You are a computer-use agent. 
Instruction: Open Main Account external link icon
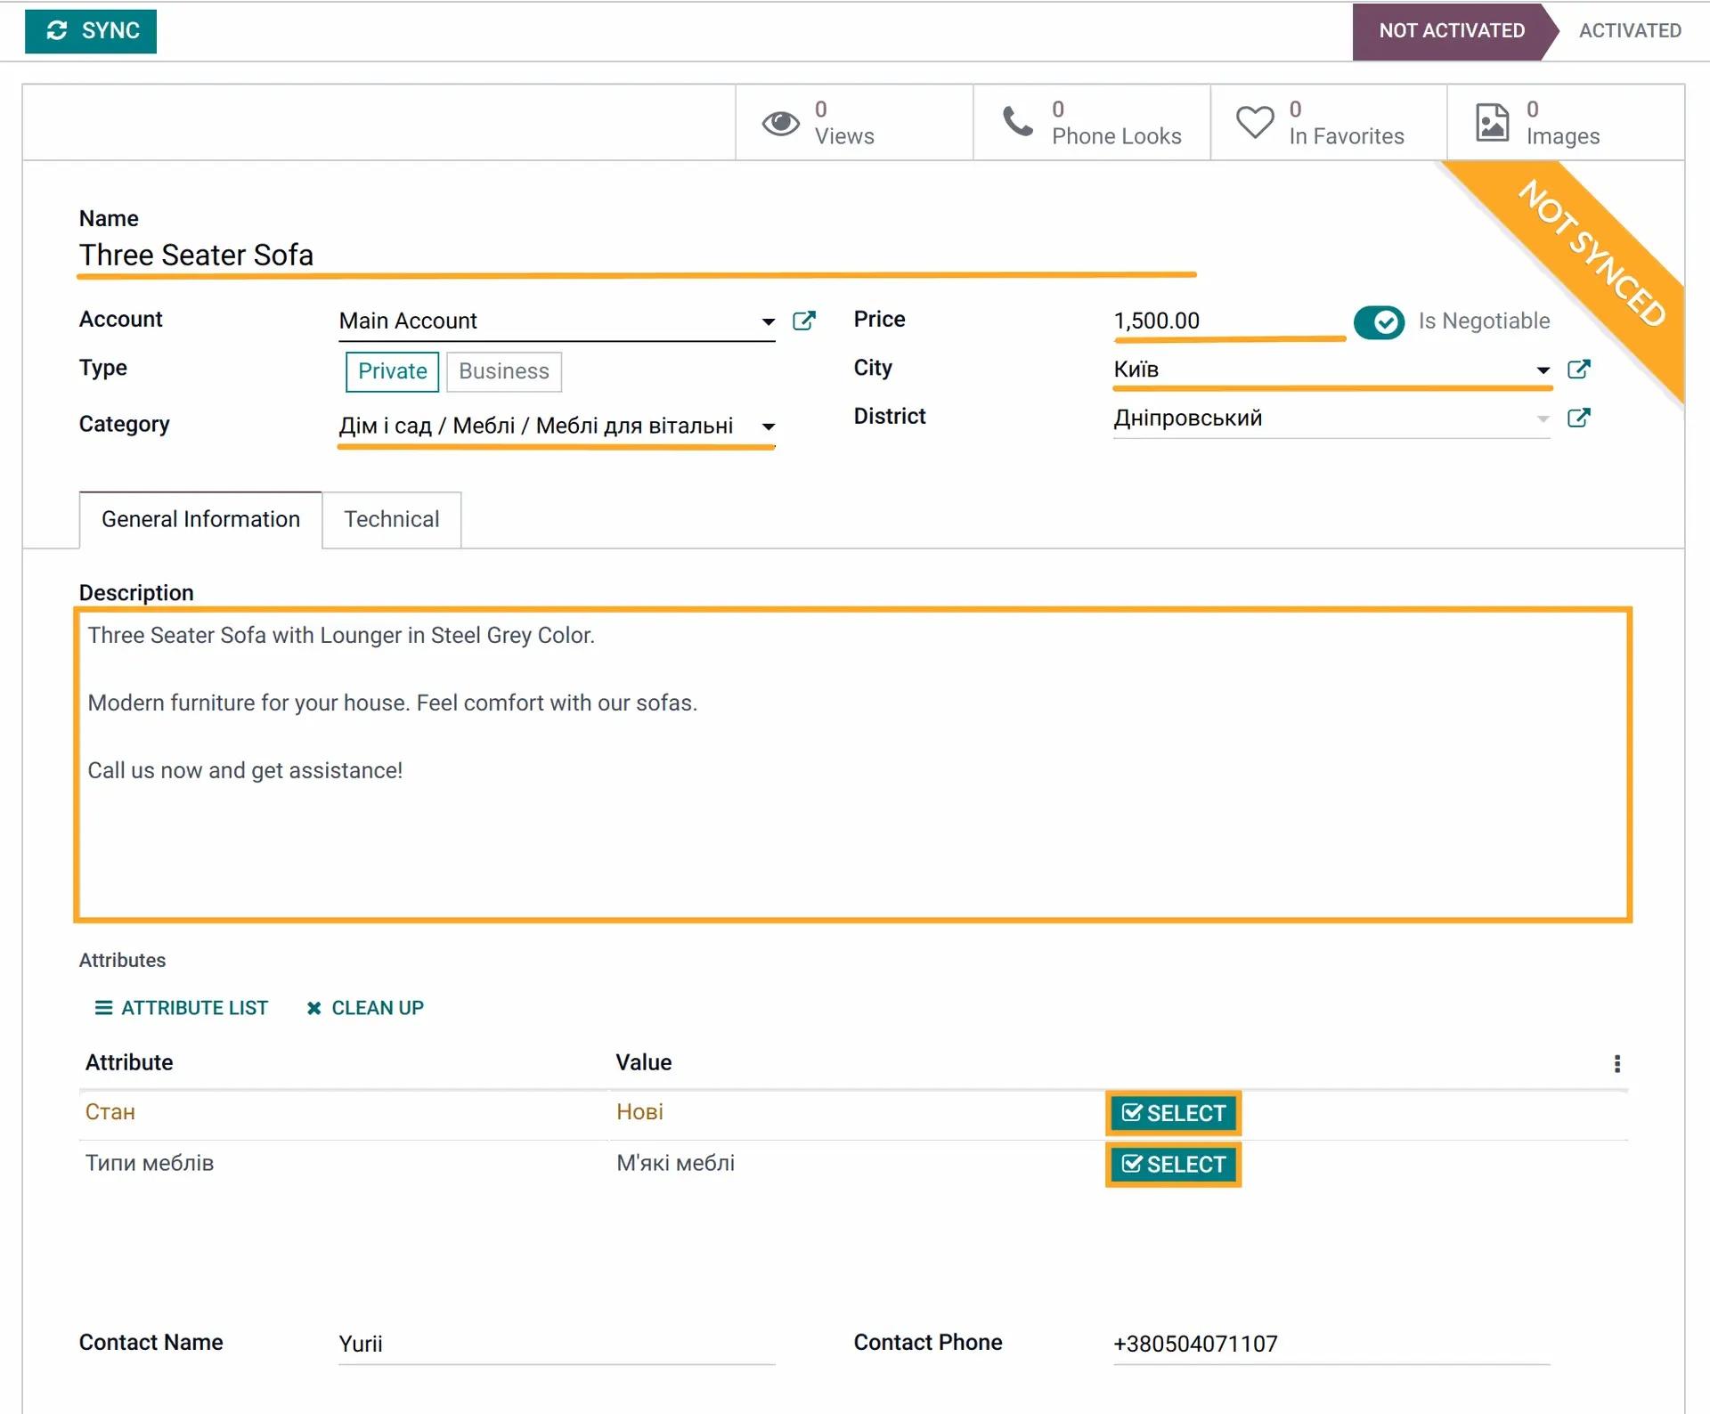(x=803, y=321)
